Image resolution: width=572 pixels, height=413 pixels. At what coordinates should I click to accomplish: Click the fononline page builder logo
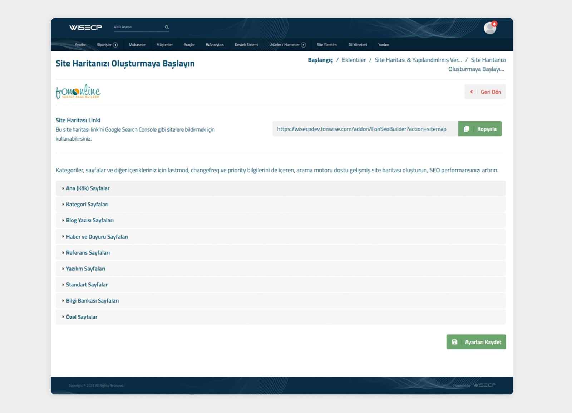78,92
